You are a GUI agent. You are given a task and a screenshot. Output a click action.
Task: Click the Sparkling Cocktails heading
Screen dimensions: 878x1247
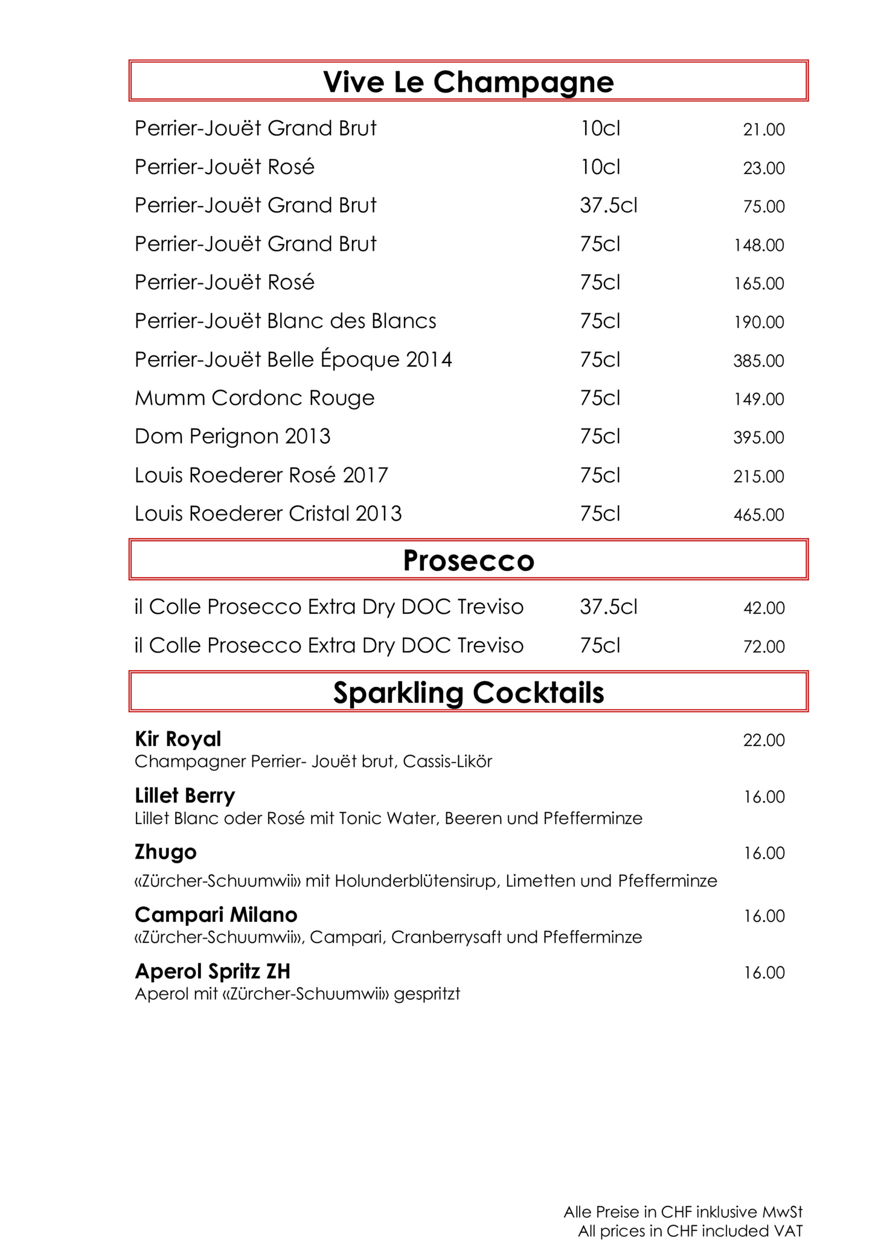(468, 693)
